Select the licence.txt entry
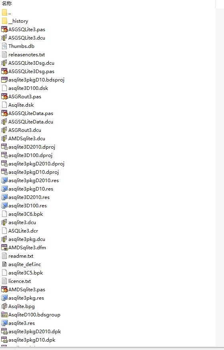224x350 pixels. click(x=20, y=281)
